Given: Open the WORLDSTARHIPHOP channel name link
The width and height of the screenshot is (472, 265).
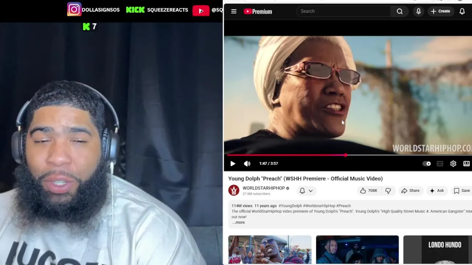Looking at the screenshot, I should tap(264, 188).
